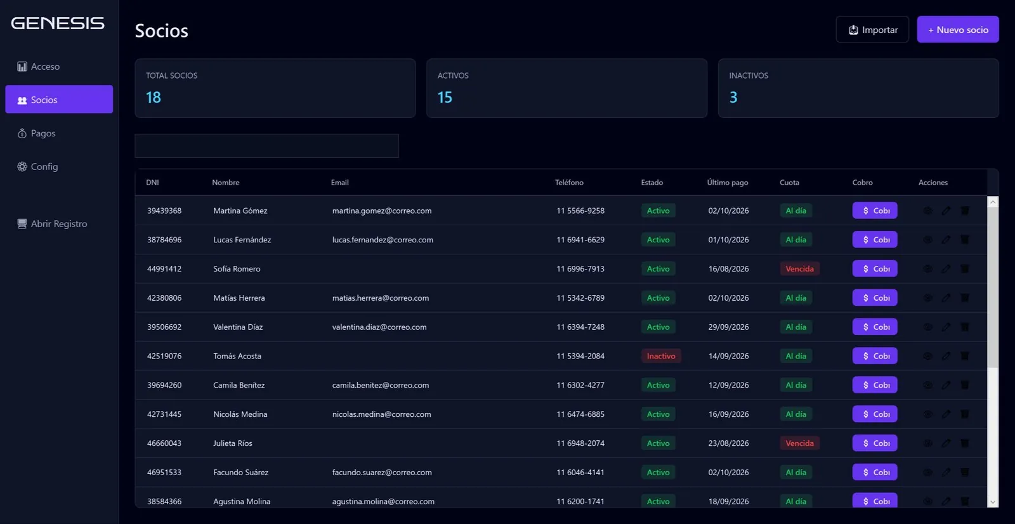Edit Matías Herrera via pencil icon
The image size is (1015, 524).
coord(946,298)
